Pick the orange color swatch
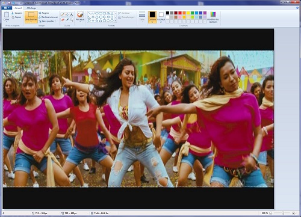The width and height of the screenshot is (301, 217). tap(184, 13)
